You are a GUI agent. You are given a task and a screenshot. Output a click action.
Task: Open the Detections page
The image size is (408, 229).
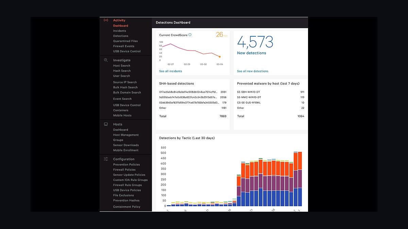point(121,36)
